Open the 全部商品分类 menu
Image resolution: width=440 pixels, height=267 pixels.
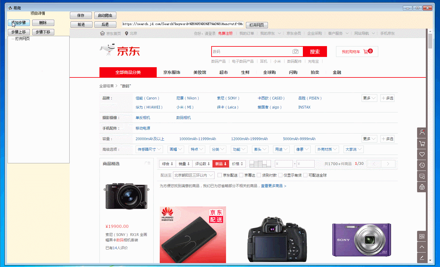point(128,72)
